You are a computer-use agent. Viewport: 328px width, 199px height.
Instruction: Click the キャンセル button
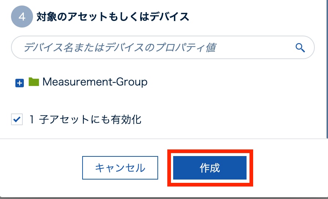pyautogui.click(x=120, y=168)
